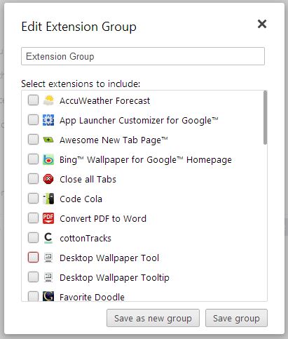Screen dimensions: 288x339
Task: Click the Code Cola extension icon
Action: (x=48, y=199)
